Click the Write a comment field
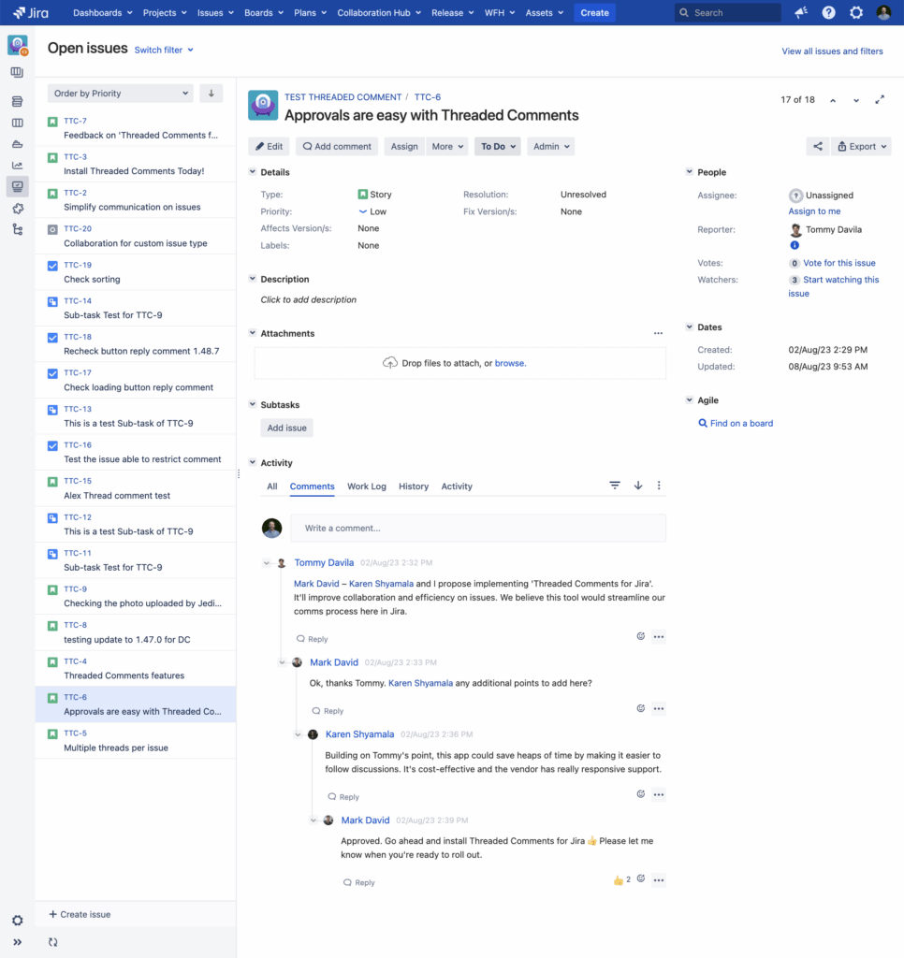This screenshot has width=904, height=958. (477, 529)
